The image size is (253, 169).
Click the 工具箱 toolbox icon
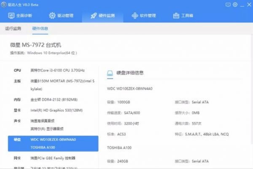coord(176,16)
